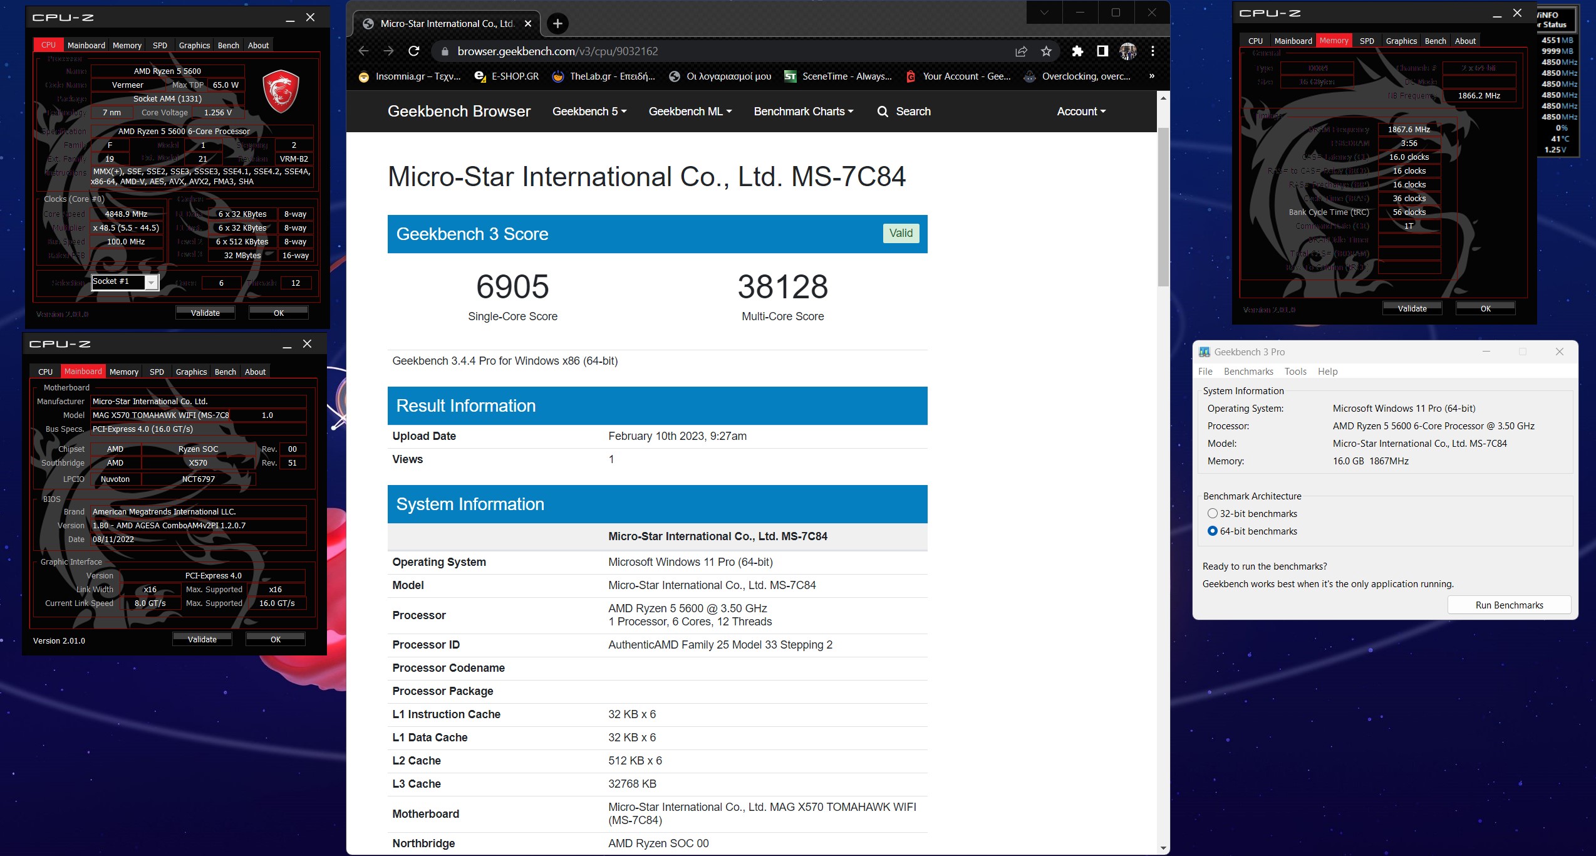Click the browser address bar URL
The image size is (1596, 856).
click(x=557, y=51)
